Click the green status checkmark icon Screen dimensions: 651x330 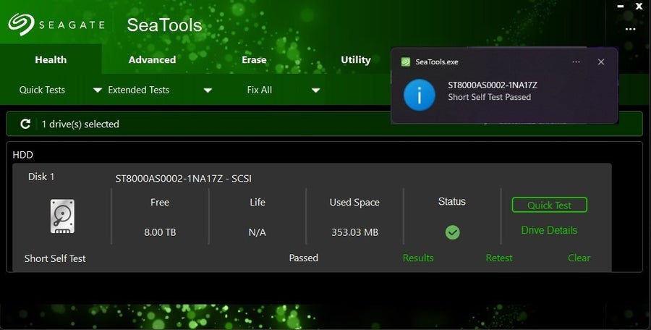point(453,232)
